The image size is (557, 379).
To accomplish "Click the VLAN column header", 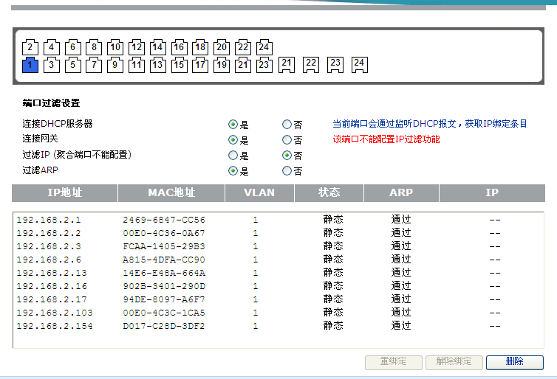I will [x=259, y=193].
